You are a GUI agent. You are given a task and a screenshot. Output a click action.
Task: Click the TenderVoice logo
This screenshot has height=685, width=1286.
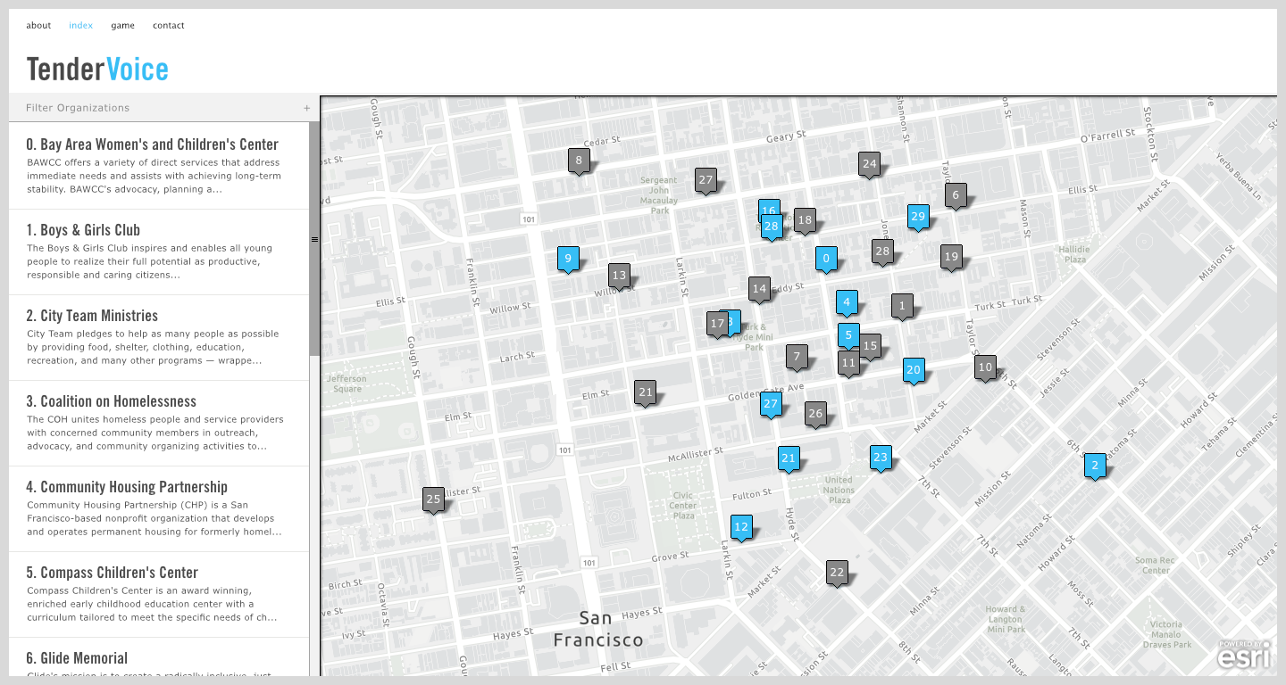(x=97, y=69)
